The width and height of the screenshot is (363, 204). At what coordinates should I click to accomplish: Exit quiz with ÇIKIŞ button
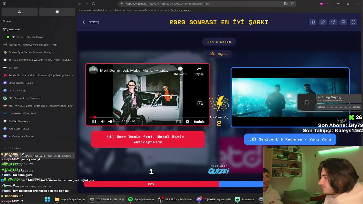[x=91, y=22]
